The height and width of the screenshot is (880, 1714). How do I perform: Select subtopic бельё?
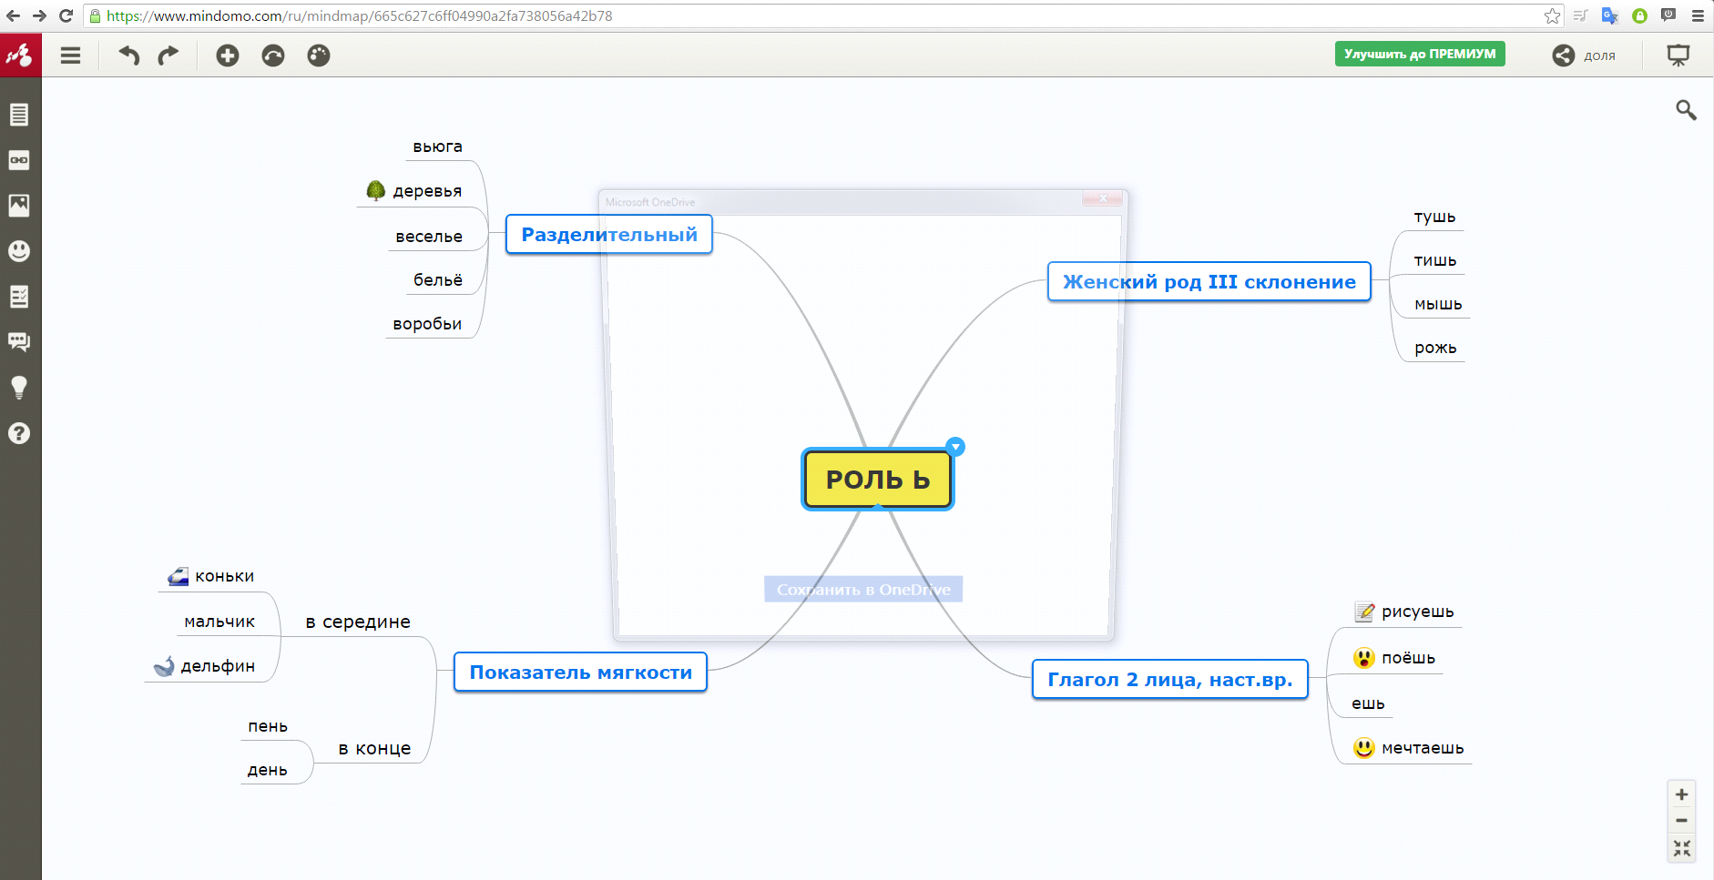[438, 280]
